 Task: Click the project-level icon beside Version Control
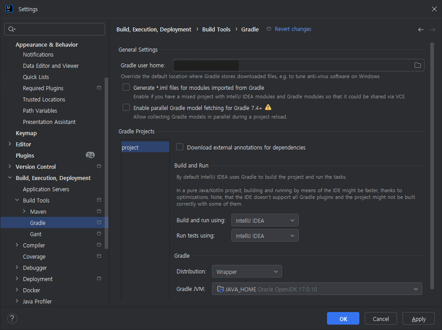[99, 166]
